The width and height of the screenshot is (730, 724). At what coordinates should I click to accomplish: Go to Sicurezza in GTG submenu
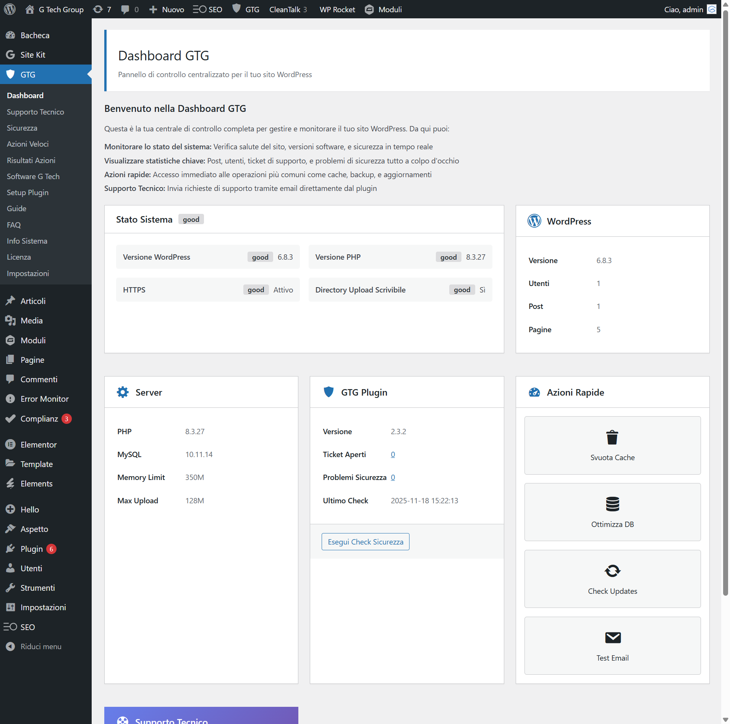22,128
